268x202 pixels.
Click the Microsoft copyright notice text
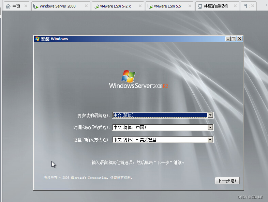point(88,178)
